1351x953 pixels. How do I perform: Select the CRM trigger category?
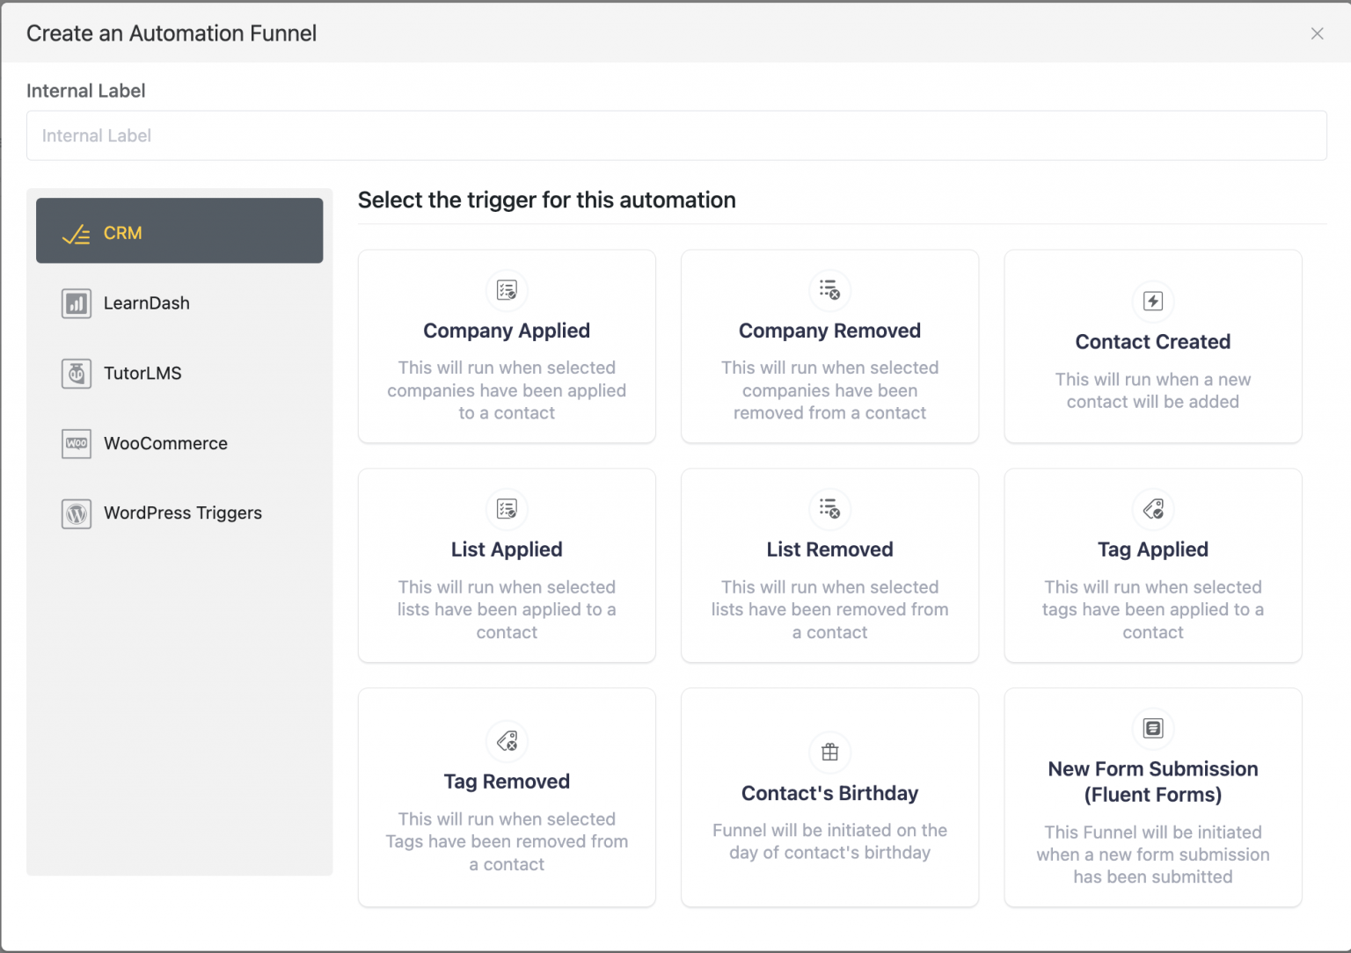[179, 231]
